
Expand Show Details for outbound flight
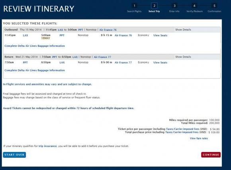click(x=183, y=30)
